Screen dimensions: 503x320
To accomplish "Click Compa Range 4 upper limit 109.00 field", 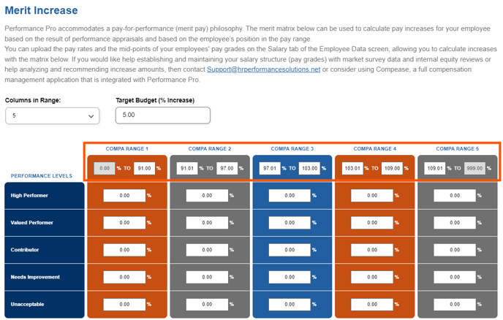I will tap(392, 168).
